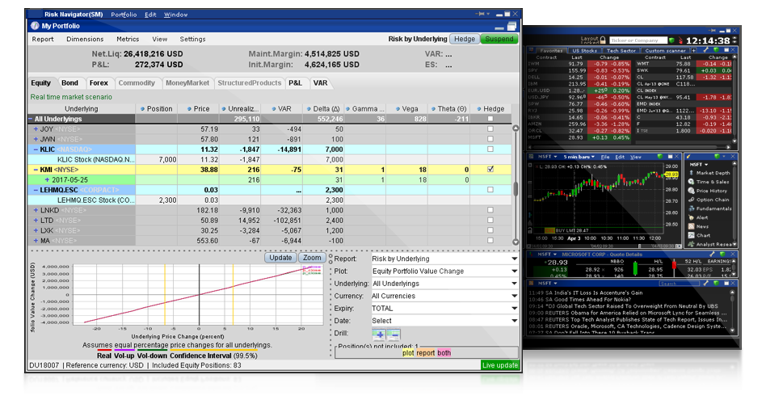Image resolution: width=766 pixels, height=404 pixels.
Task: Open Price History in the MSFT tool list
Action: (x=708, y=191)
